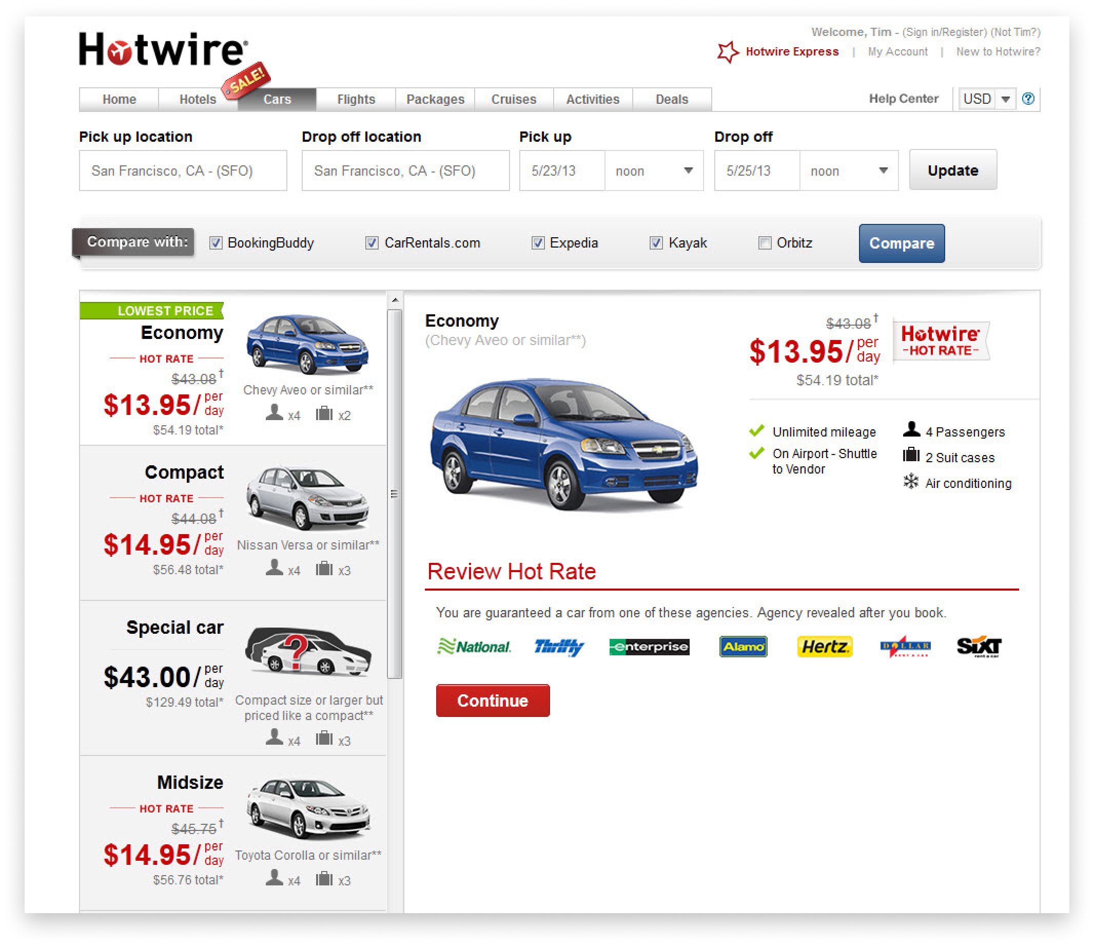Go to the Home tab

[x=119, y=99]
